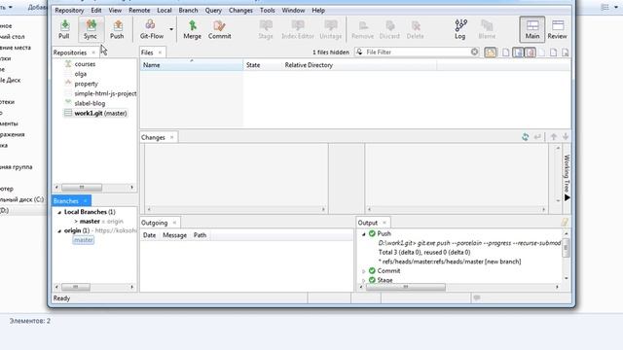This screenshot has width=623, height=350.
Task: Open the Index Editor toolbar icon
Action: pyautogui.click(x=298, y=29)
